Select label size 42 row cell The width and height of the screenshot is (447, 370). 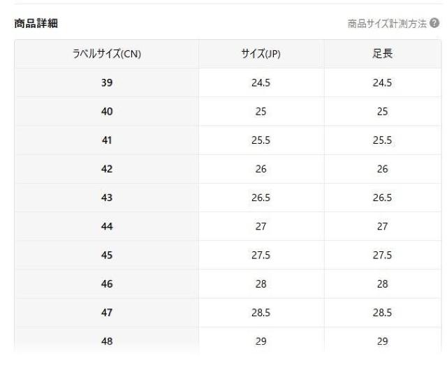click(x=108, y=169)
